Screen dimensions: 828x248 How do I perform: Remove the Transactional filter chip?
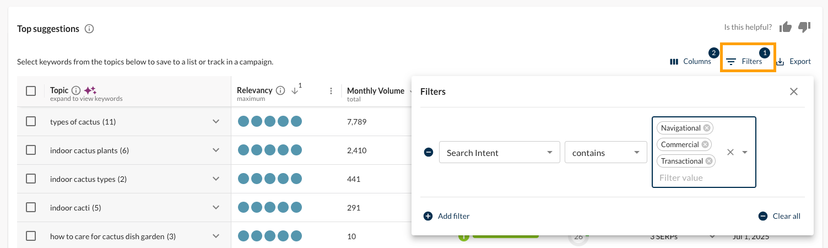(x=709, y=161)
